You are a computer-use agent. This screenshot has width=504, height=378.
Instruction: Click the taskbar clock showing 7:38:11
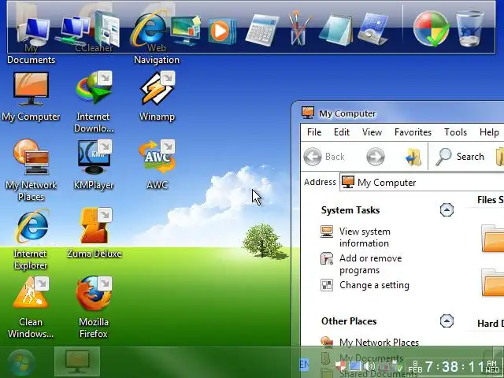(x=454, y=366)
